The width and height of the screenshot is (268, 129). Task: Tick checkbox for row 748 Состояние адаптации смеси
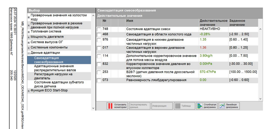[99, 29]
